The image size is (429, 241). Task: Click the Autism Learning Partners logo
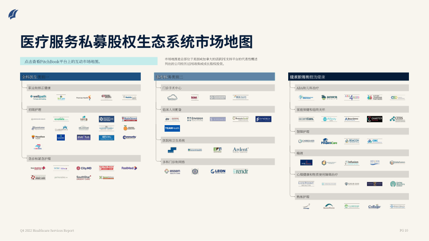click(374, 97)
